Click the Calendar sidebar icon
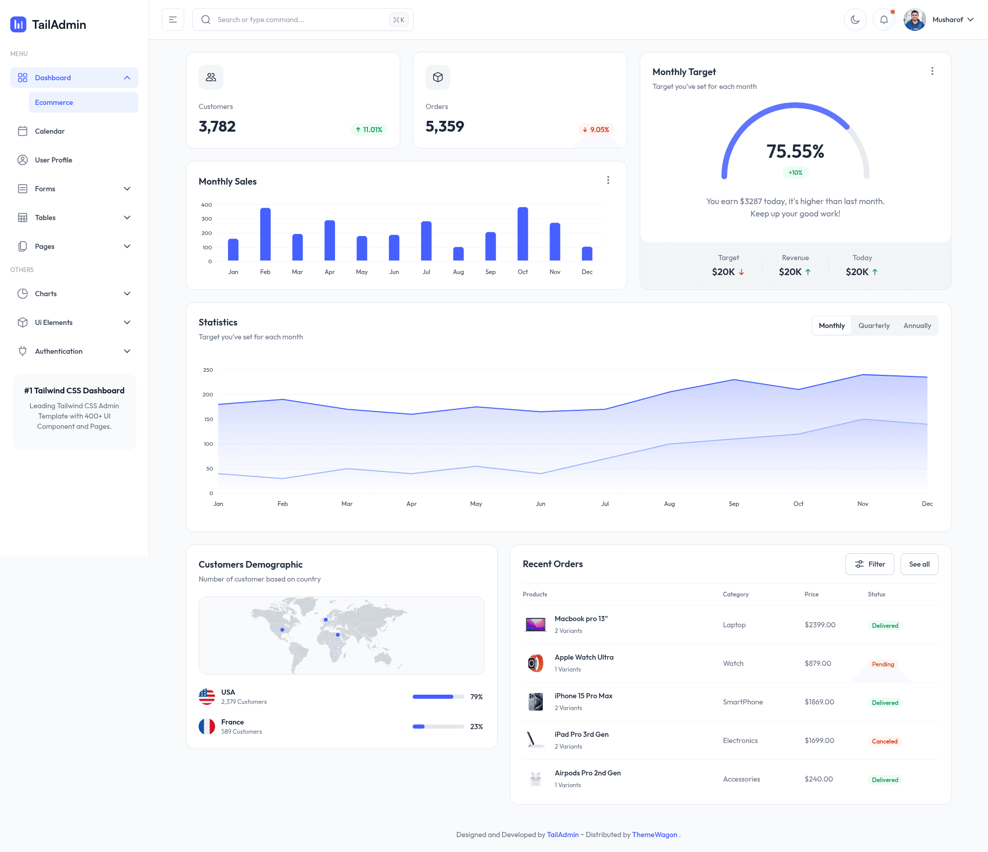The width and height of the screenshot is (988, 852). click(23, 131)
